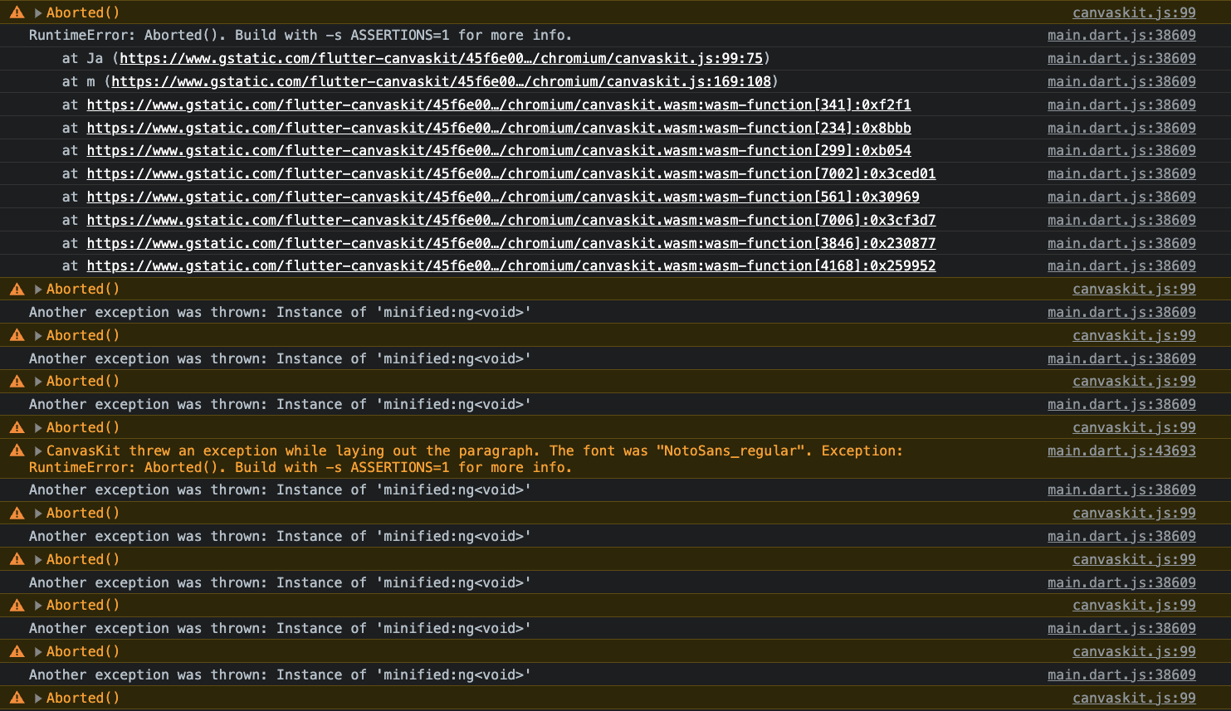Click the warning icon on the first Aborted() entry
Viewport: 1231px width, 711px height.
click(15, 12)
